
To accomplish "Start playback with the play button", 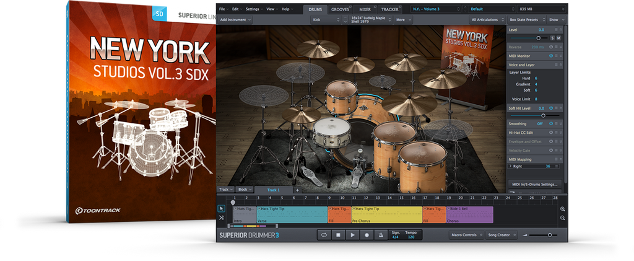I will pyautogui.click(x=352, y=235).
